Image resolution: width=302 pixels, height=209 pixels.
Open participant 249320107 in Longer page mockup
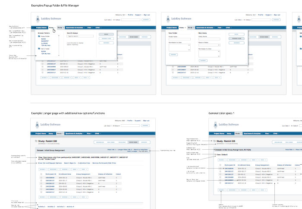pyautogui.click(x=50, y=181)
